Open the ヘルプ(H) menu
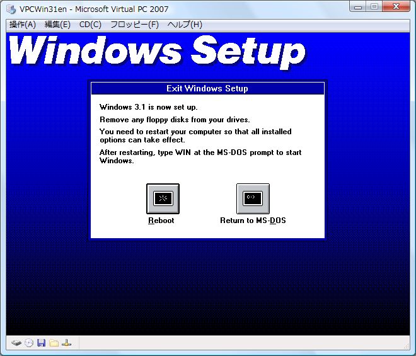416x356 pixels. point(185,25)
